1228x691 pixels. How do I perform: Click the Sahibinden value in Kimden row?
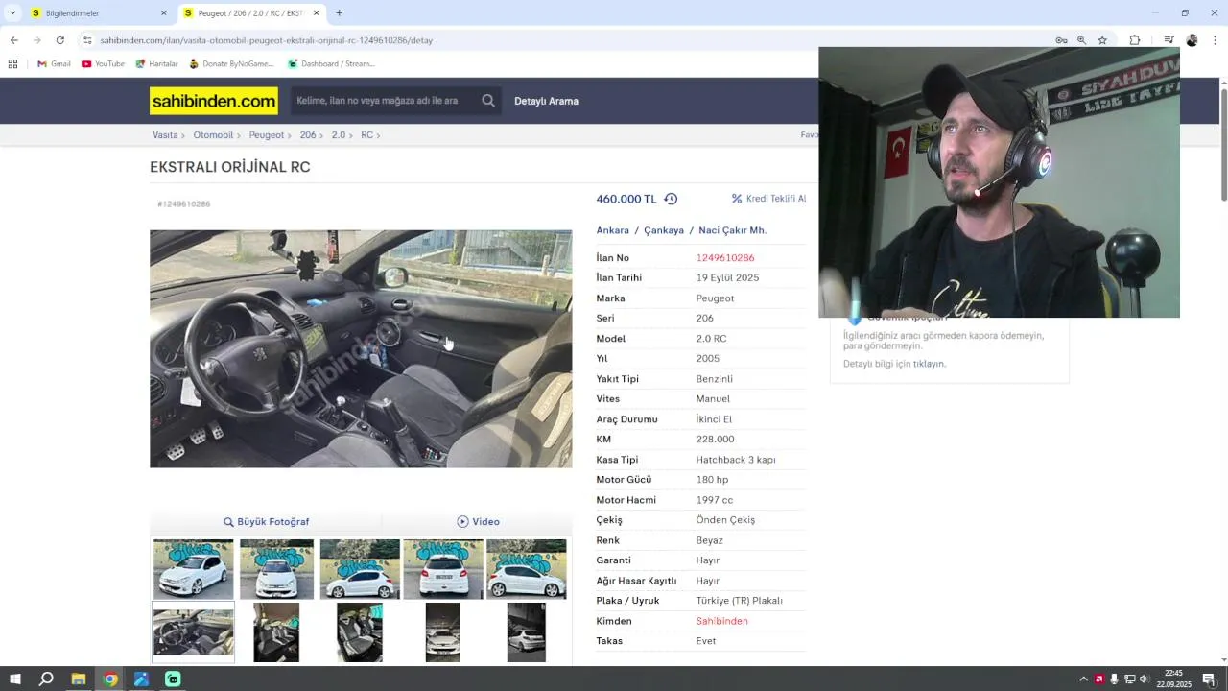pos(722,621)
